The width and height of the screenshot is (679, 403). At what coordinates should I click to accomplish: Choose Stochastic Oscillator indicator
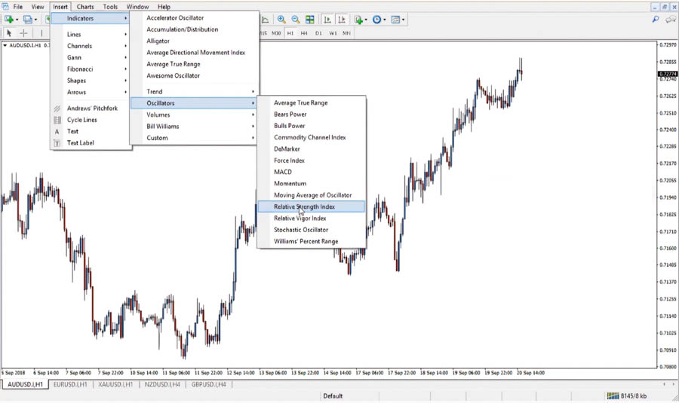click(x=312, y=230)
